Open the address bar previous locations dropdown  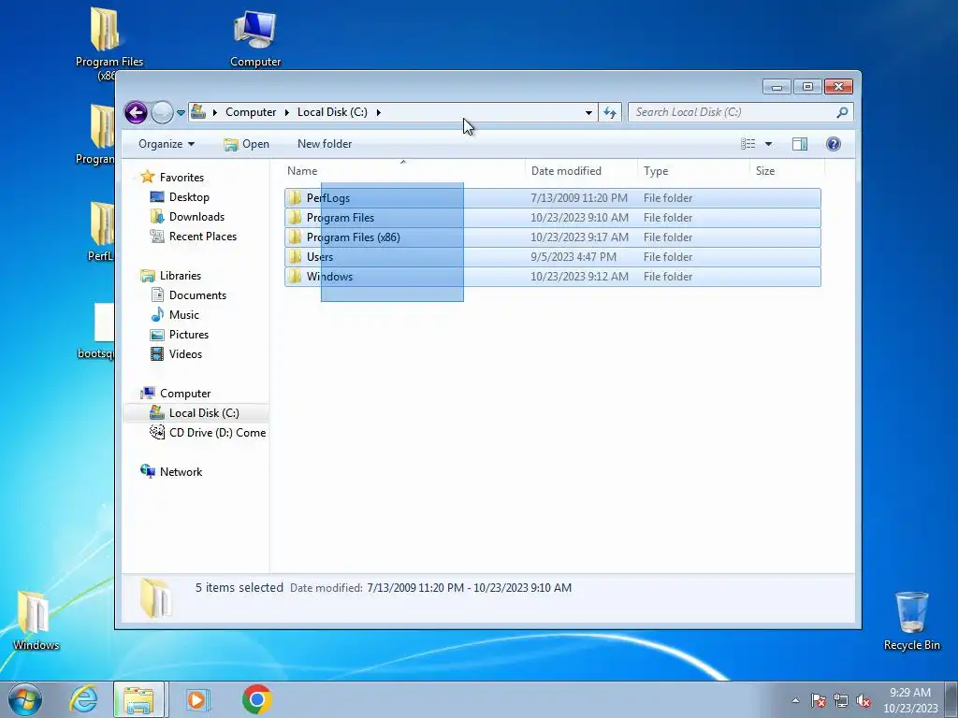tap(588, 112)
